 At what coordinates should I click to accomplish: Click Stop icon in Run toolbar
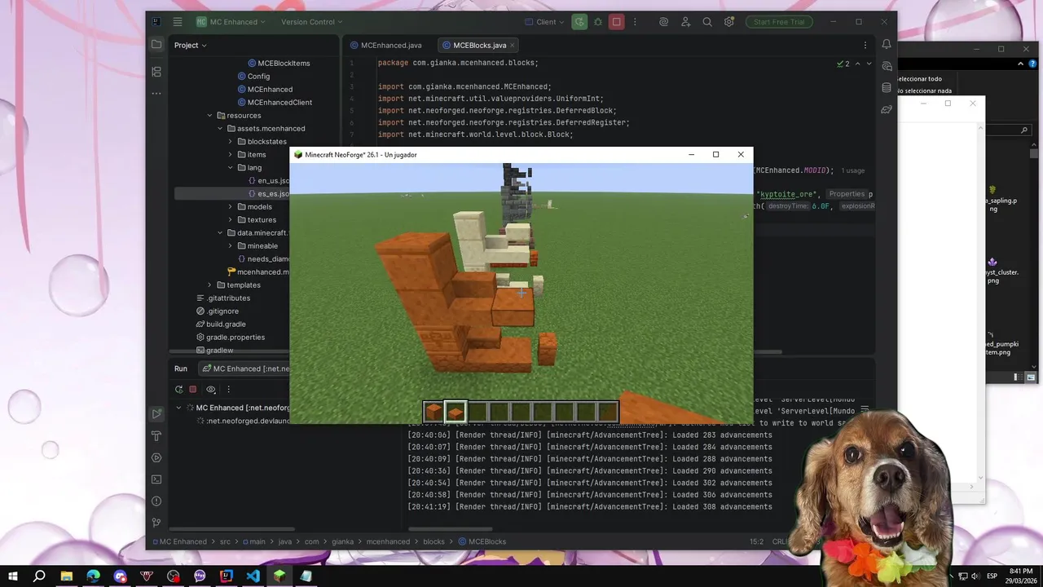193,390
